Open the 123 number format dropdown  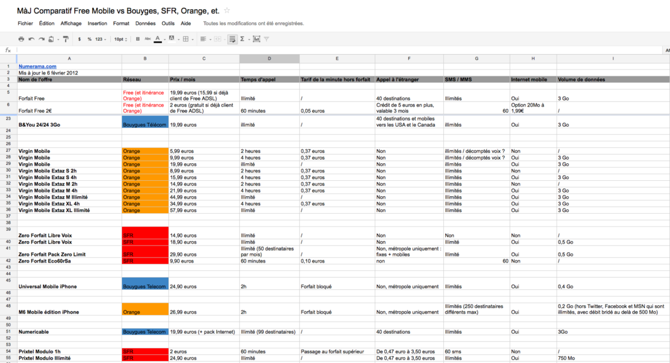click(100, 39)
